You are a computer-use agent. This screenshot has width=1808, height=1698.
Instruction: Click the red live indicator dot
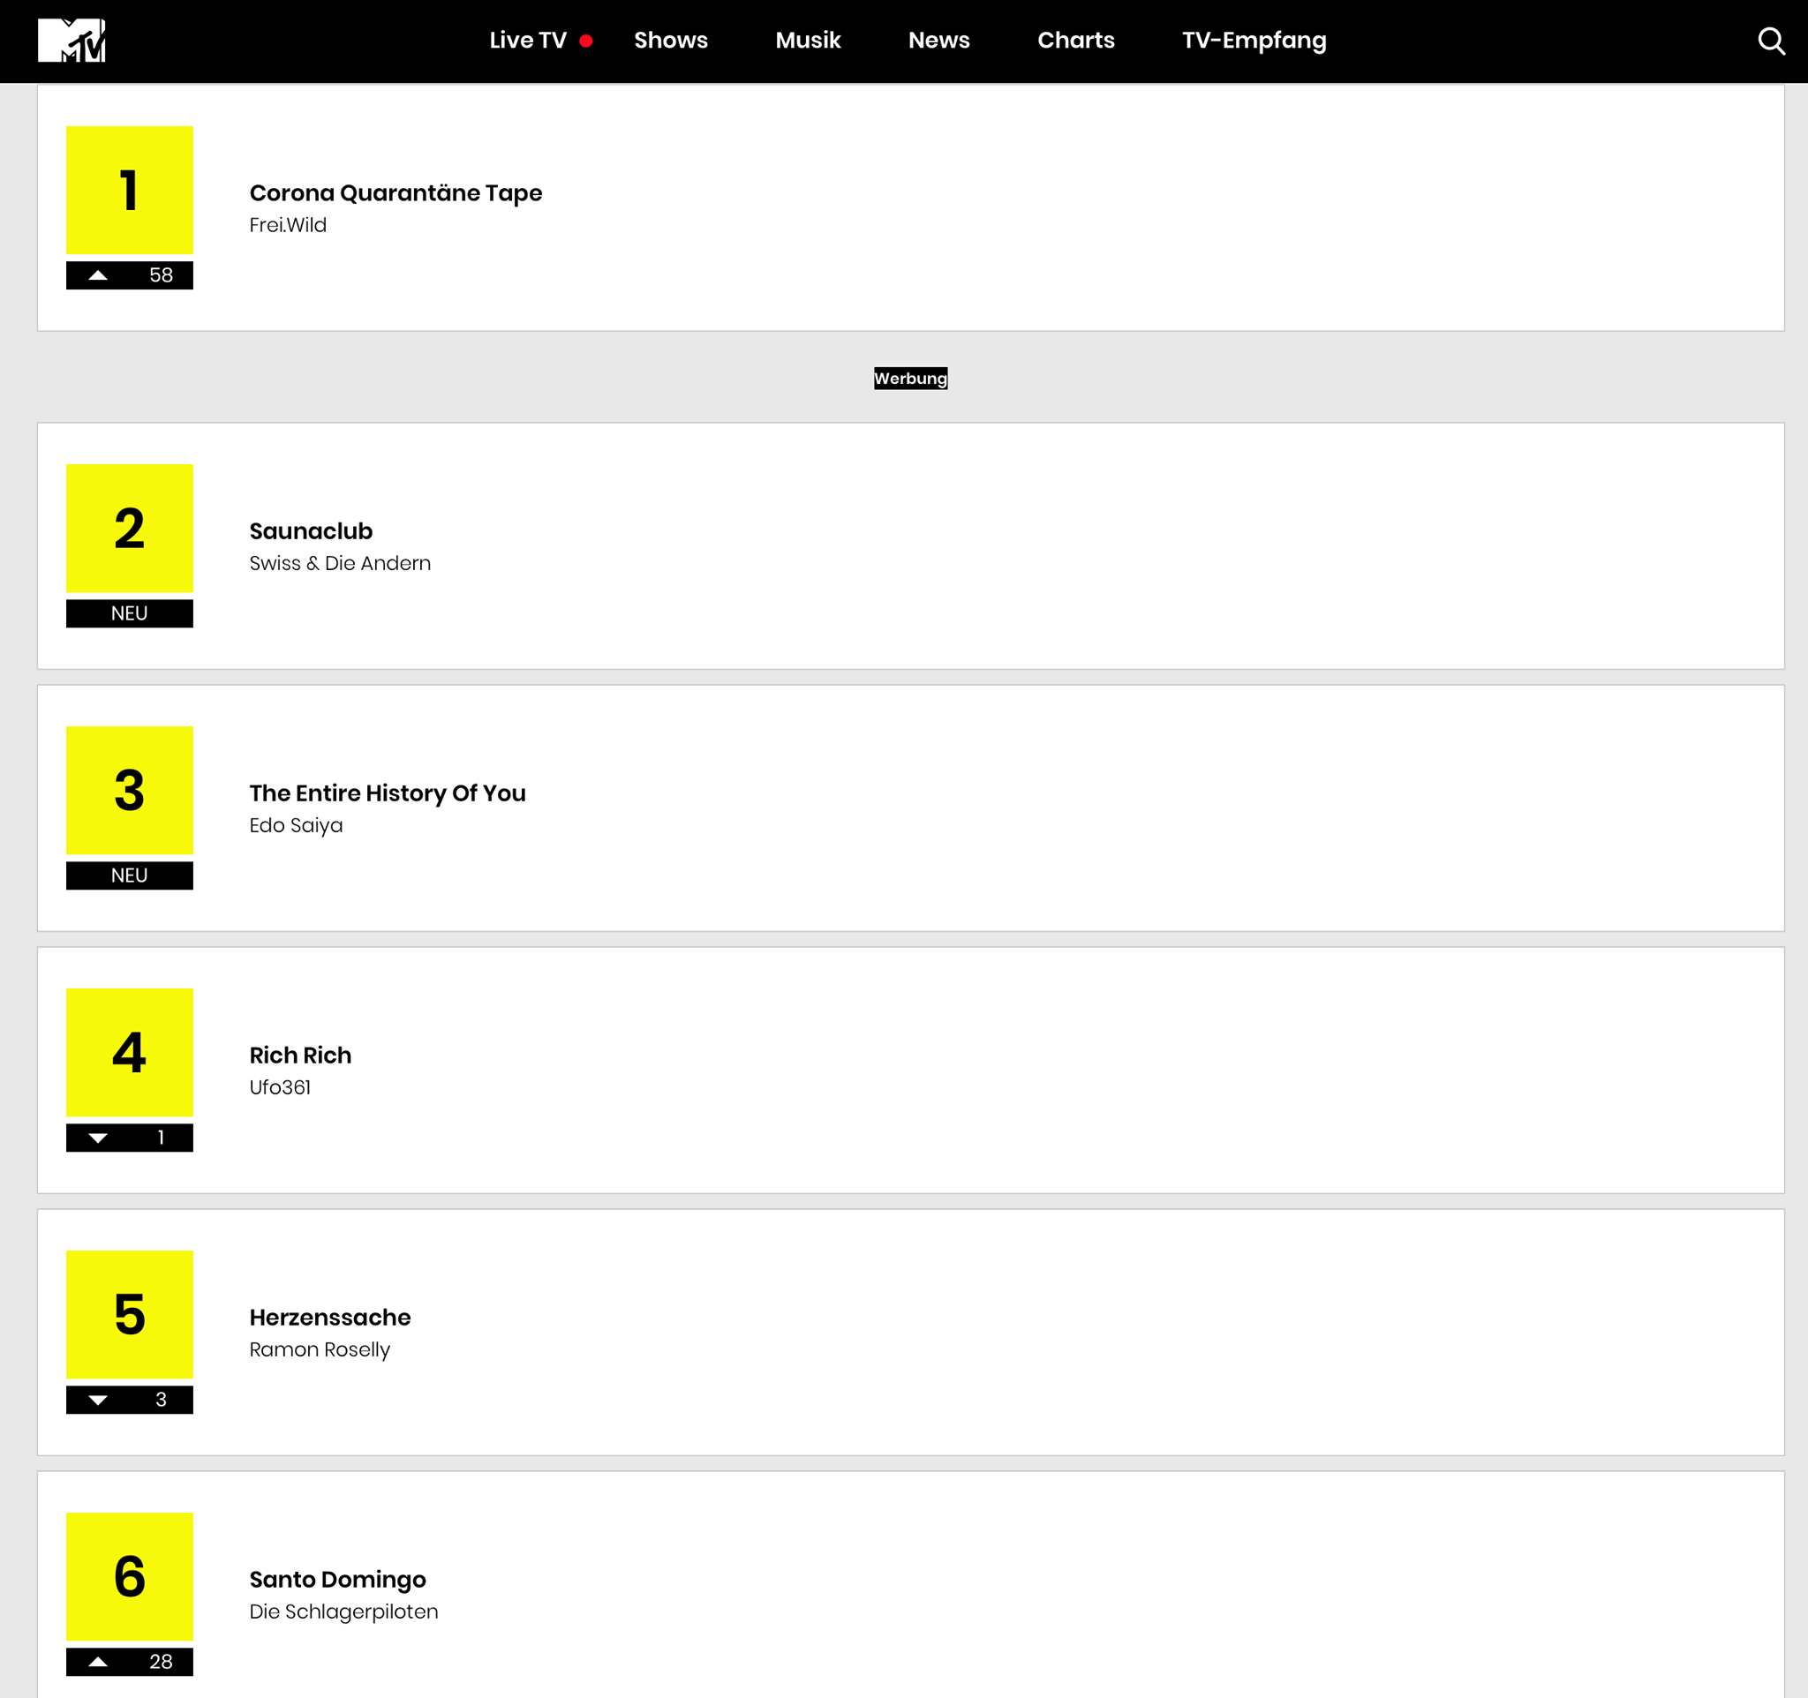[585, 41]
